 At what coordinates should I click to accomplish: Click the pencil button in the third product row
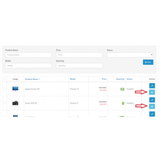(152, 114)
